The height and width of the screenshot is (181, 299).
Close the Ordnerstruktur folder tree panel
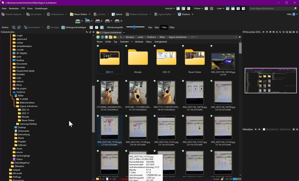pos(93,32)
